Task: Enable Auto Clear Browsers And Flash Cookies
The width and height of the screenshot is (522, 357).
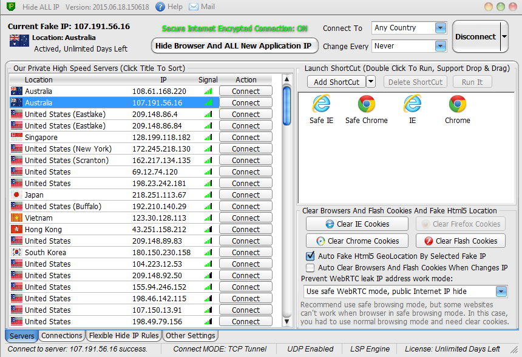Action: pyautogui.click(x=311, y=267)
